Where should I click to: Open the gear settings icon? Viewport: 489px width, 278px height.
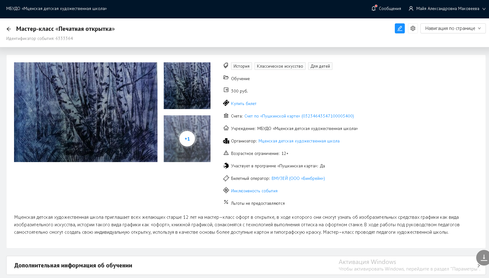tap(413, 28)
